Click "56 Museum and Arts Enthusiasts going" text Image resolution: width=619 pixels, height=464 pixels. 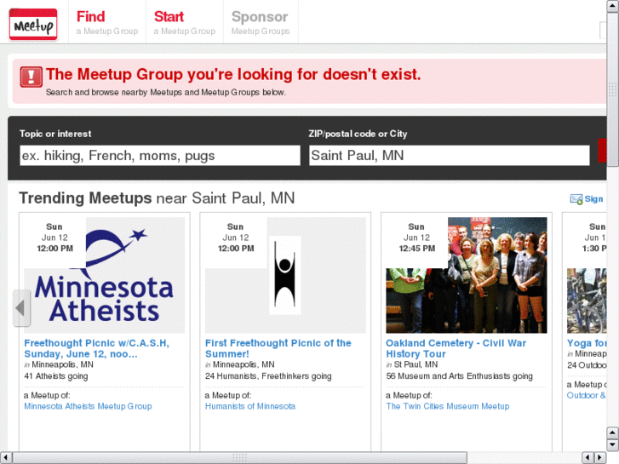tap(459, 376)
